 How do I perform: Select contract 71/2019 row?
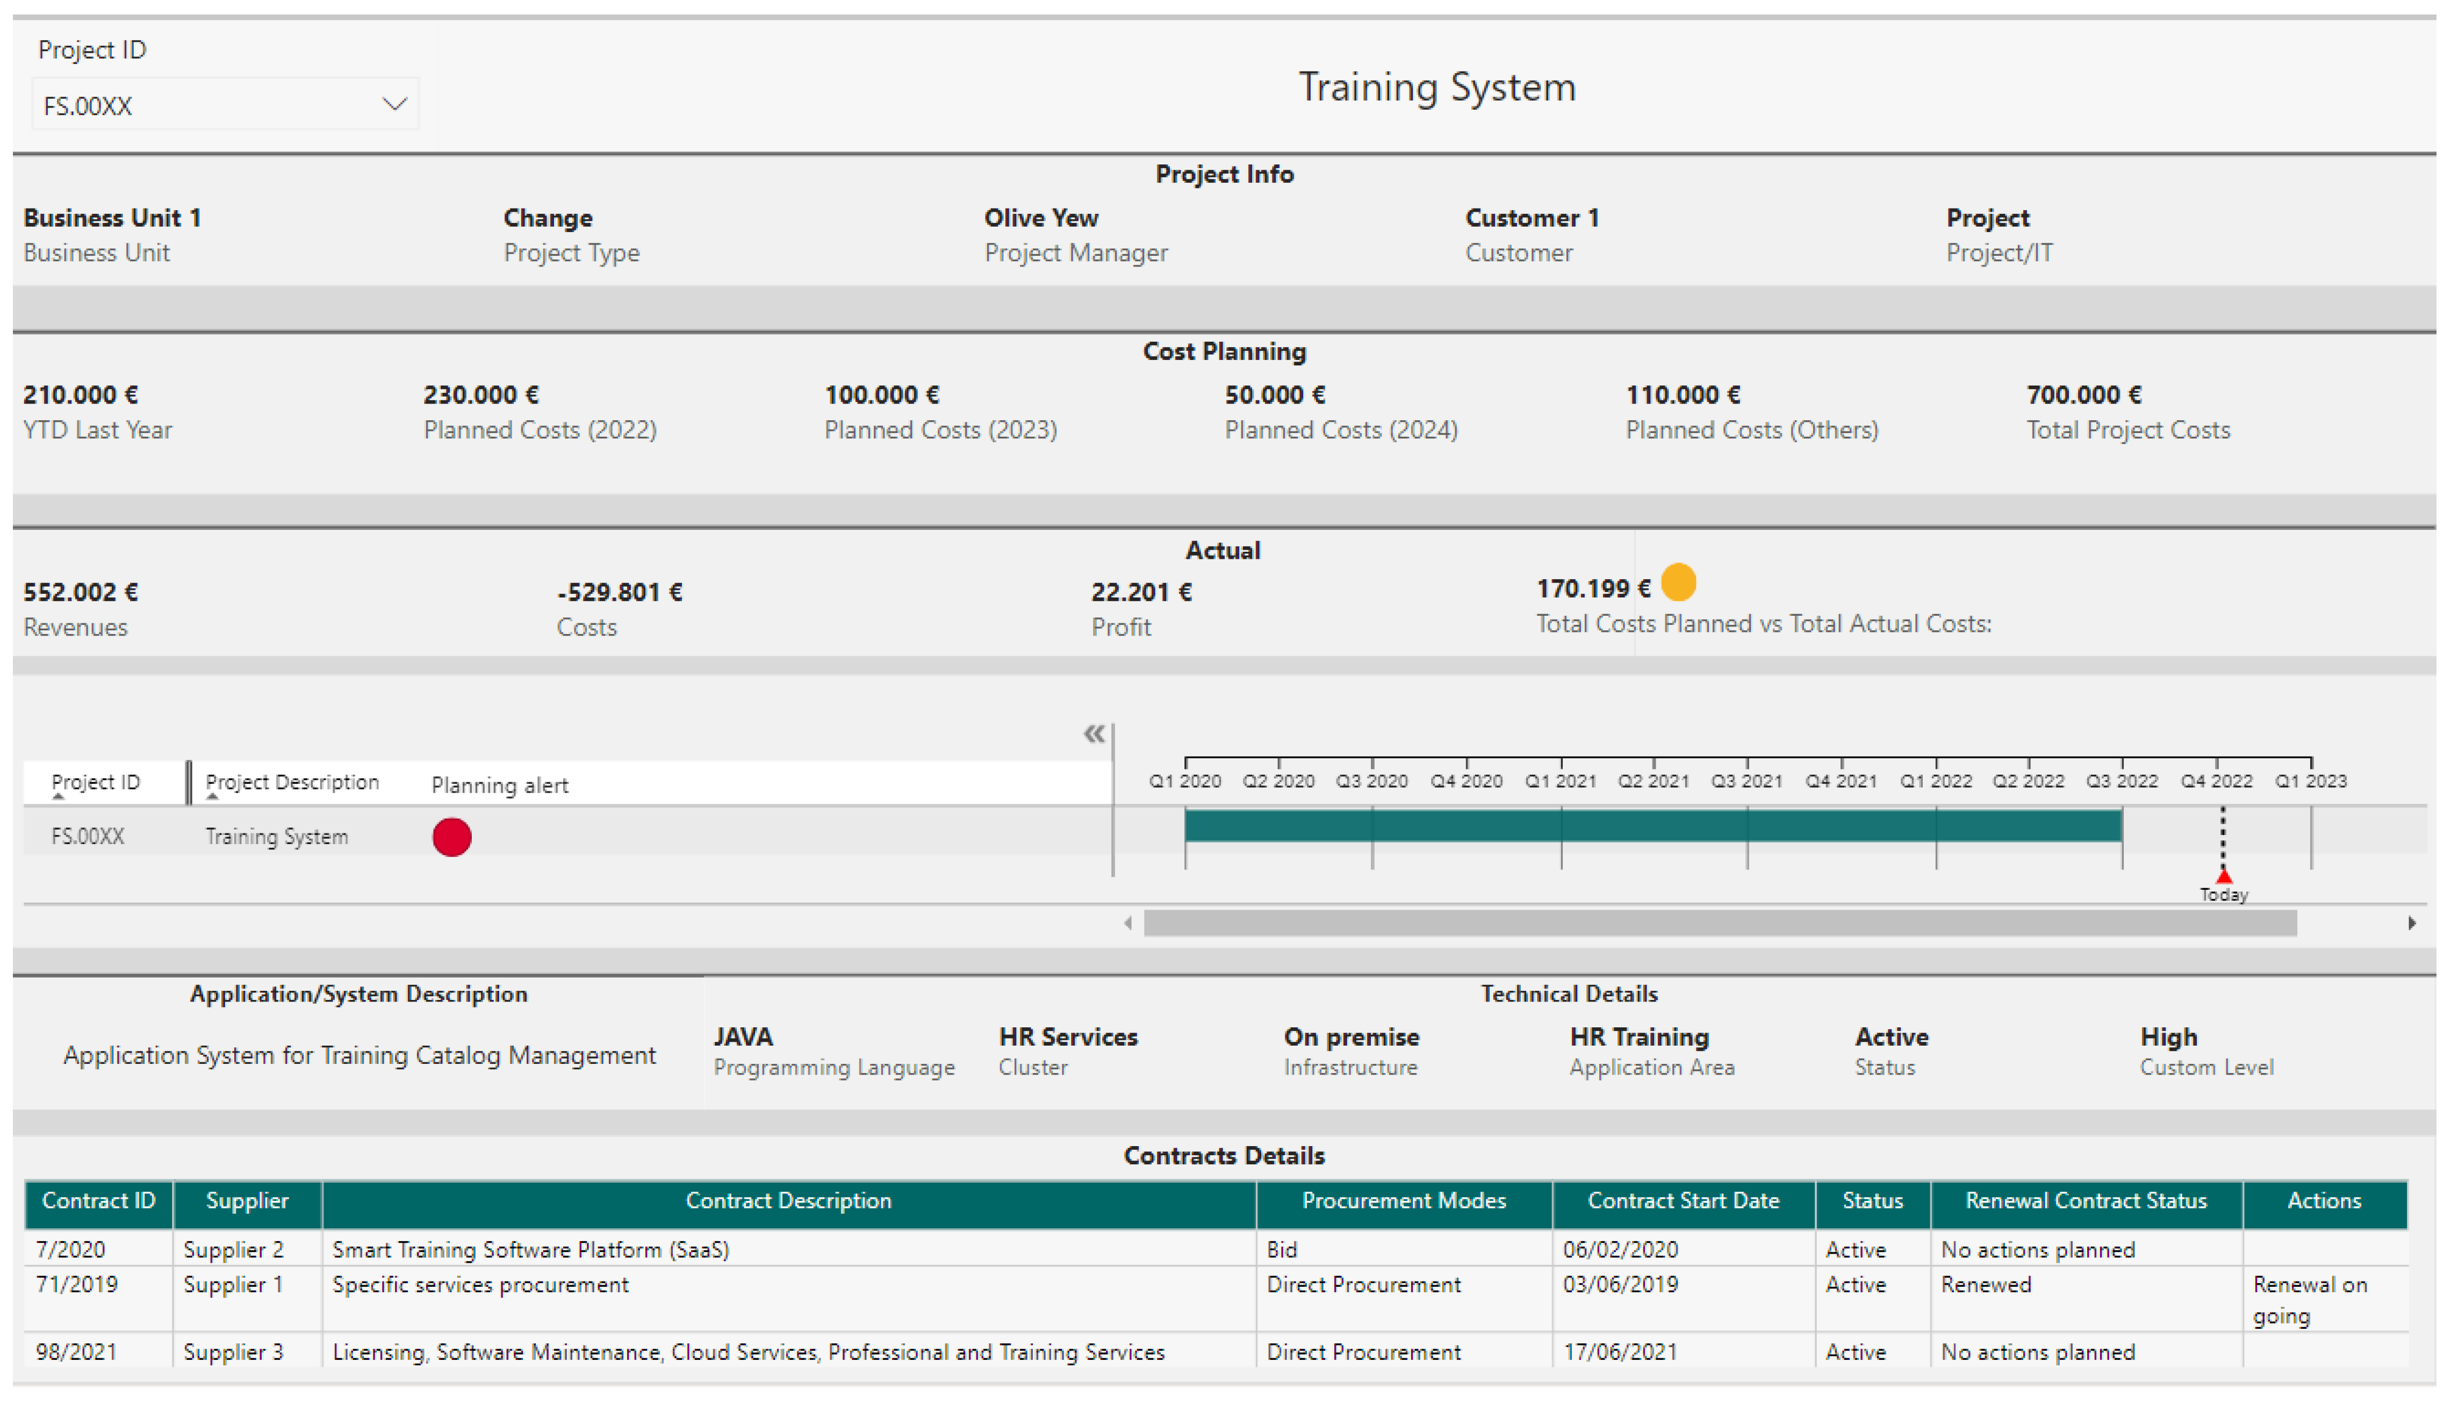[x=77, y=1285]
